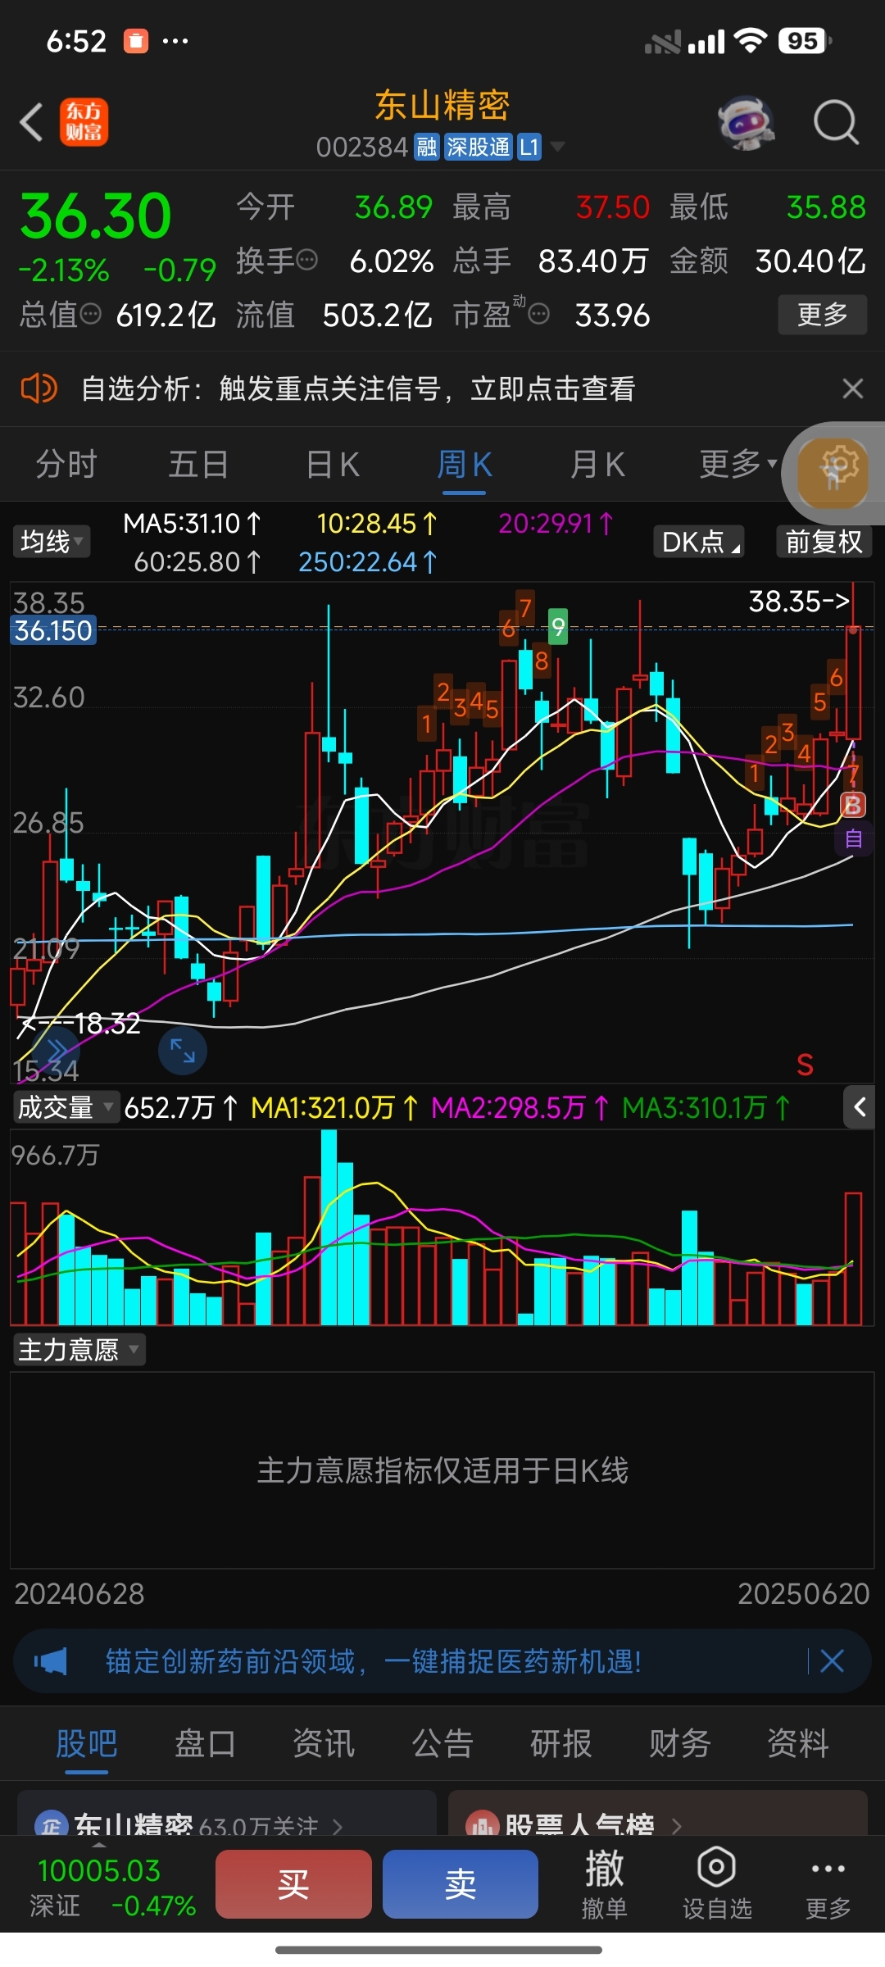Open the 均线 indicator dropdown
Viewport: 885px width, 1967px height.
[52, 542]
